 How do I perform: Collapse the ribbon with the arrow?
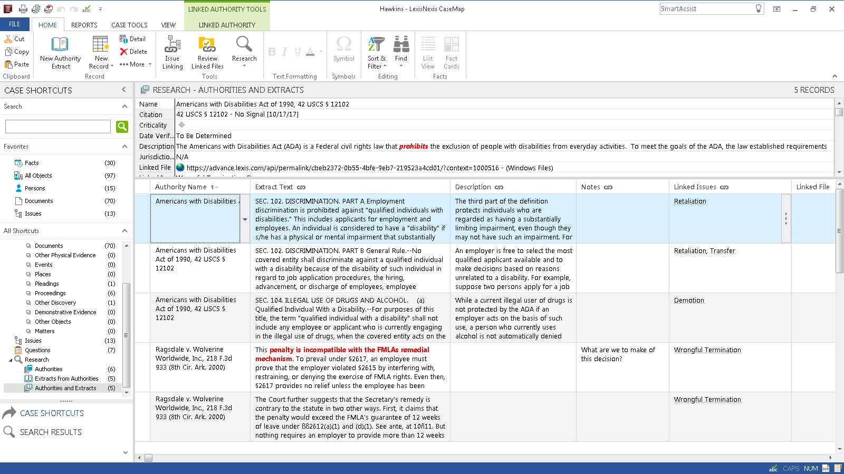point(835,76)
